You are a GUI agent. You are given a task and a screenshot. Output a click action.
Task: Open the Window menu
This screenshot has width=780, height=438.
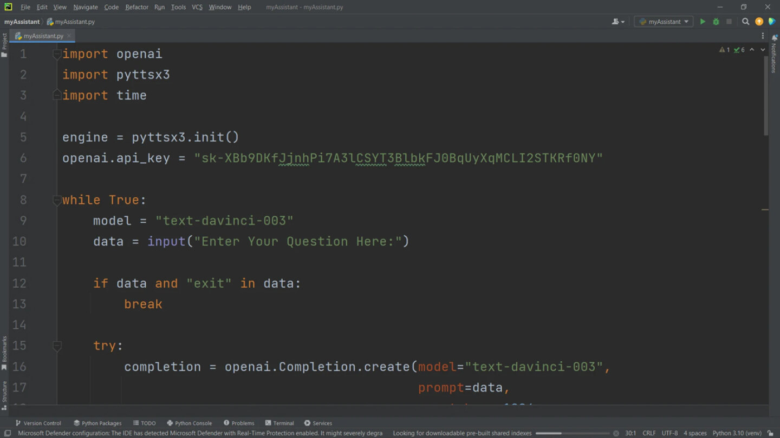point(220,7)
